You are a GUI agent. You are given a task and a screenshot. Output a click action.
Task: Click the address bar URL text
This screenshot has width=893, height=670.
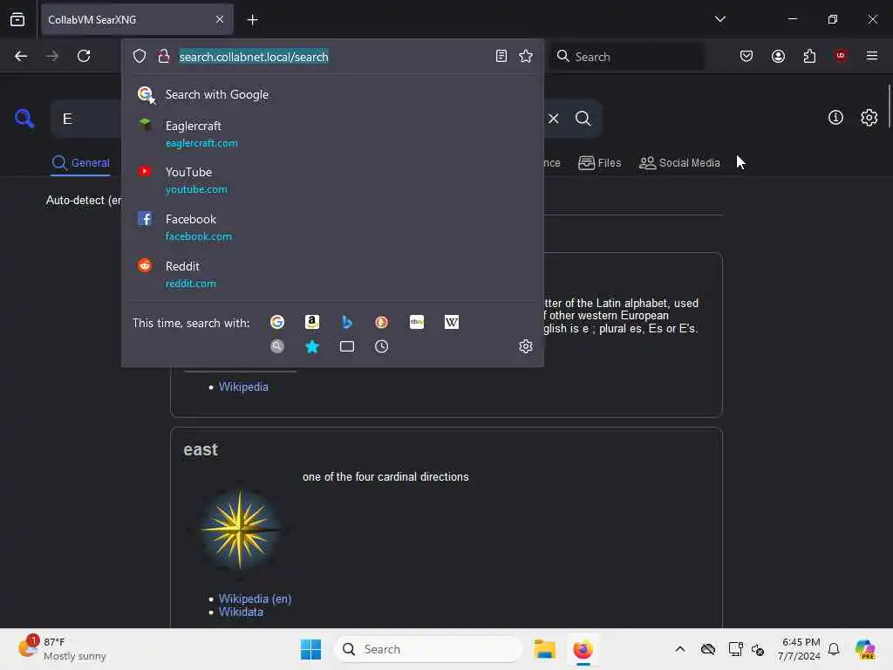[254, 57]
